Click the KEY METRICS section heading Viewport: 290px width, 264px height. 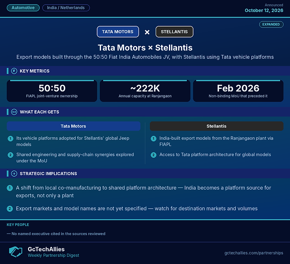point(35,71)
